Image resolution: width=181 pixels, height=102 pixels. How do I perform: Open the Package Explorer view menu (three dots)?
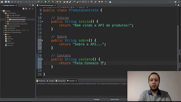(33, 8)
